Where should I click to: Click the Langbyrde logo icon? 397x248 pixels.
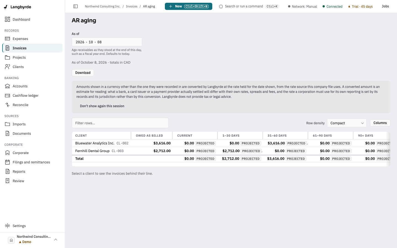coord(6,7)
